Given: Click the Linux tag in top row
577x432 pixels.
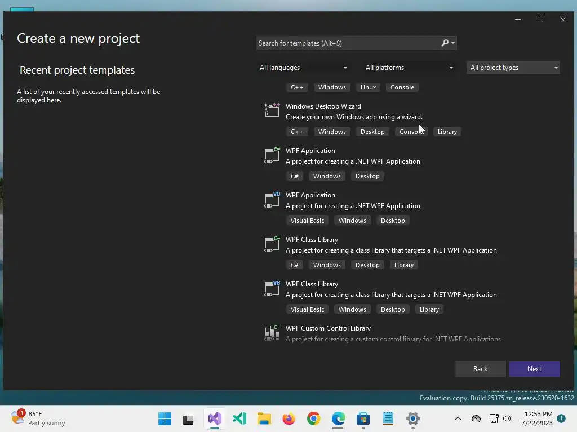Looking at the screenshot, I should pyautogui.click(x=368, y=87).
